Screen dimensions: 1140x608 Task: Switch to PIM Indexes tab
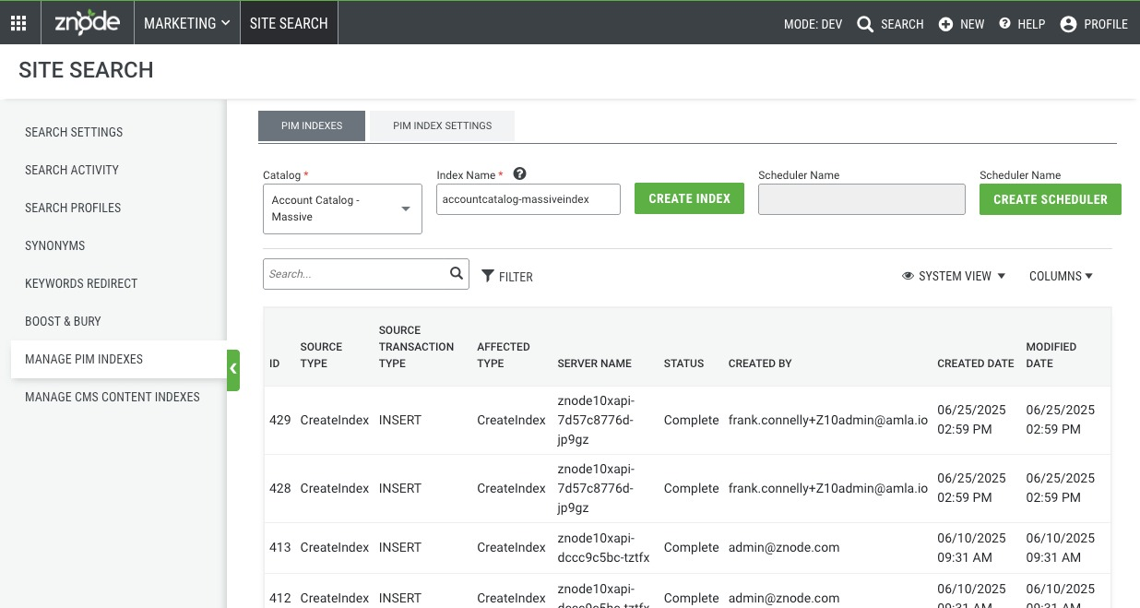click(312, 125)
